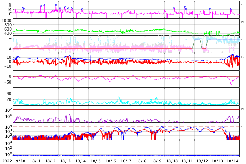The image size is (246, 164).
Task: Click the 2022 year label
Action: click(x=6, y=161)
